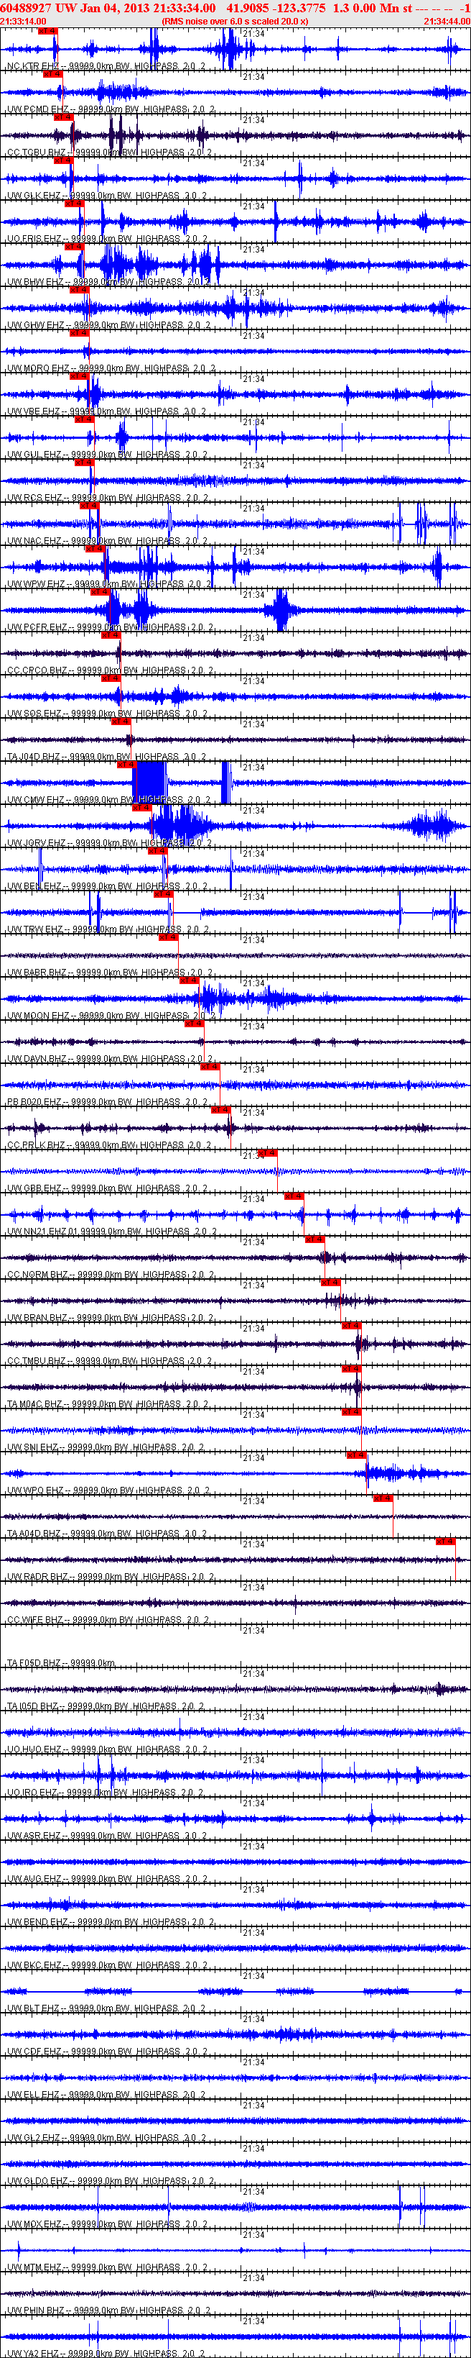Select the 'UW GHW EHZ' station label

[34, 324]
